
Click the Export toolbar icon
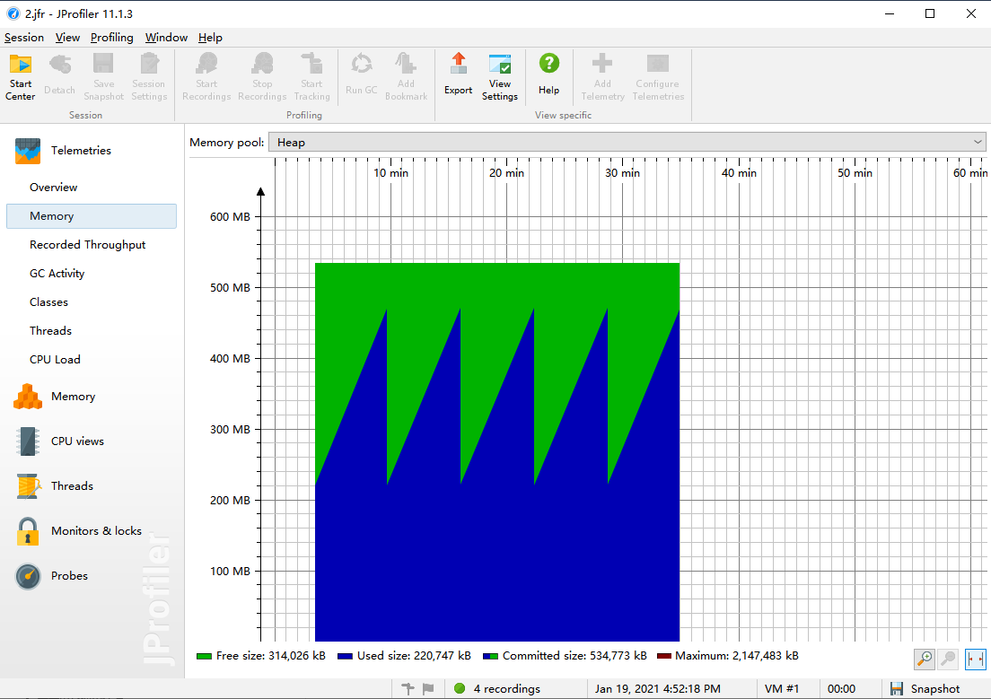point(458,74)
